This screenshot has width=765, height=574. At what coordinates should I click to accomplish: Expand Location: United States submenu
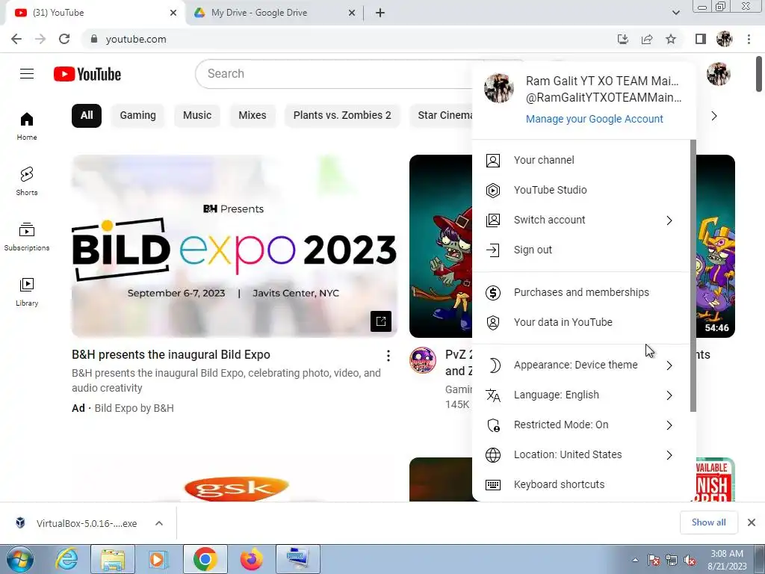[x=669, y=454]
